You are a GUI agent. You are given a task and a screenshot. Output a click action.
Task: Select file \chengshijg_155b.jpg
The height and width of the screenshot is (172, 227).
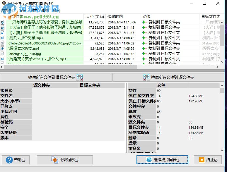[x=25, y=54]
